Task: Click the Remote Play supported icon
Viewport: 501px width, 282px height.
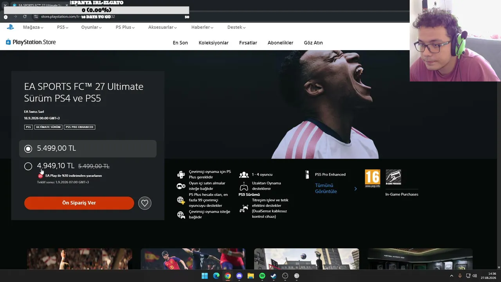Action: 244,186
